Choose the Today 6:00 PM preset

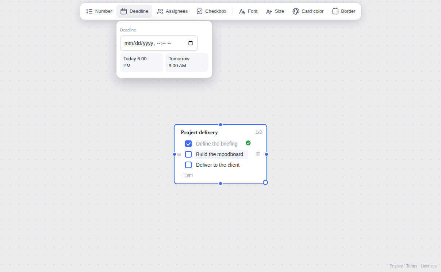point(142,63)
